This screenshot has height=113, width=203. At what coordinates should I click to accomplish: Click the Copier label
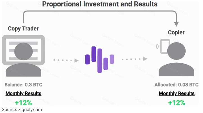(x=176, y=32)
